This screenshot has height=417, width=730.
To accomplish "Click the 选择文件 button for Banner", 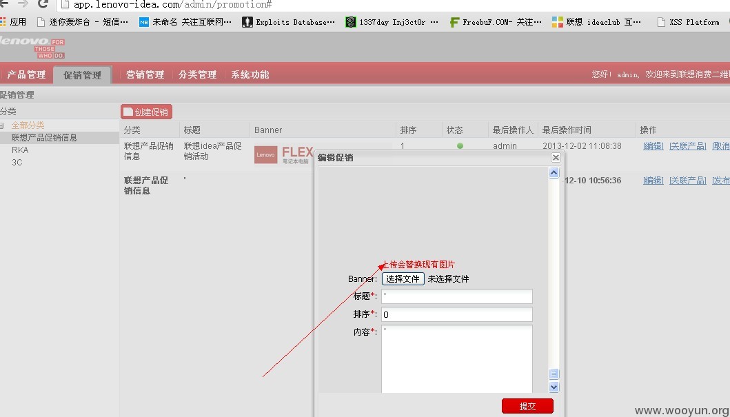I will [x=403, y=278].
